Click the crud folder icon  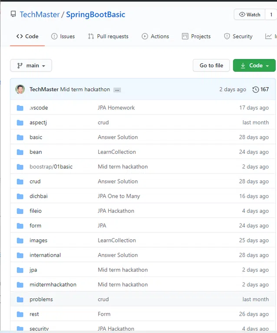pyautogui.click(x=20, y=182)
